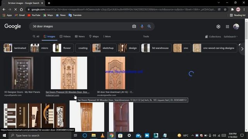Open the Translate bookmark

coord(75,15)
